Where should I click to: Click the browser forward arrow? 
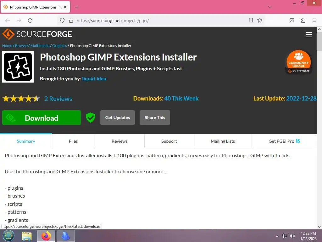[19, 20]
